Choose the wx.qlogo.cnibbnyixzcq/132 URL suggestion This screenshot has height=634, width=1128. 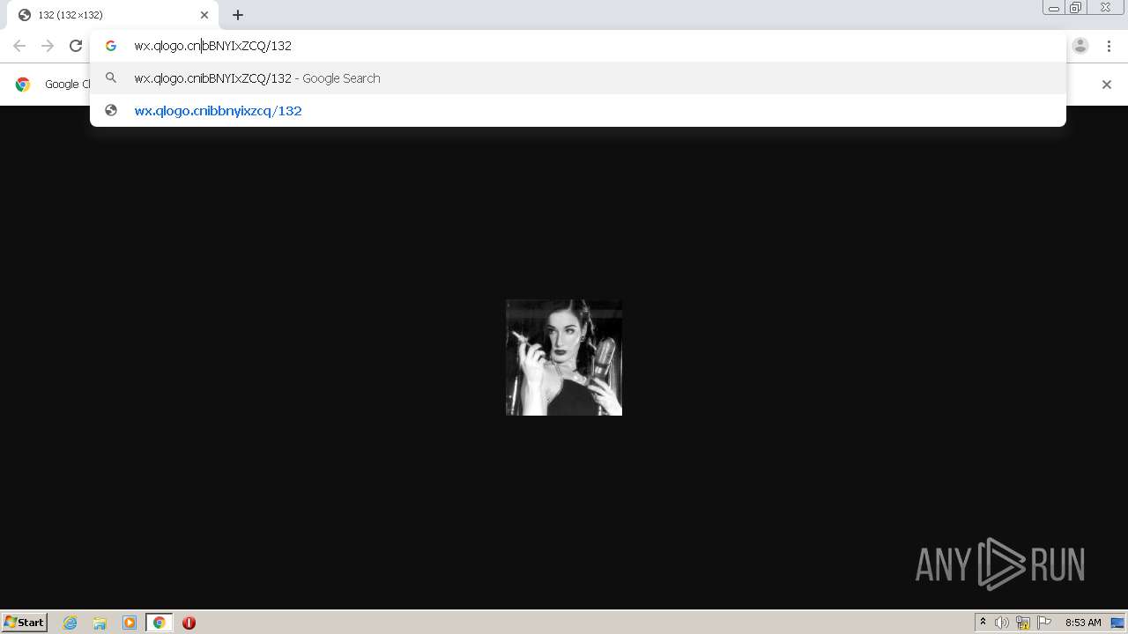coord(578,111)
